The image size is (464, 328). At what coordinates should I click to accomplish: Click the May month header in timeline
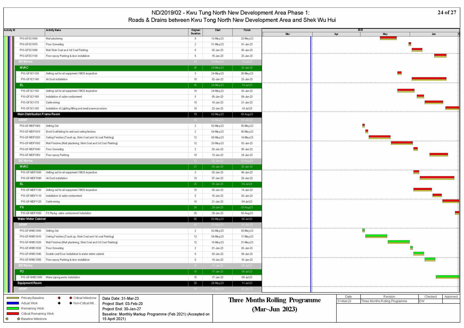pyautogui.click(x=385, y=34)
